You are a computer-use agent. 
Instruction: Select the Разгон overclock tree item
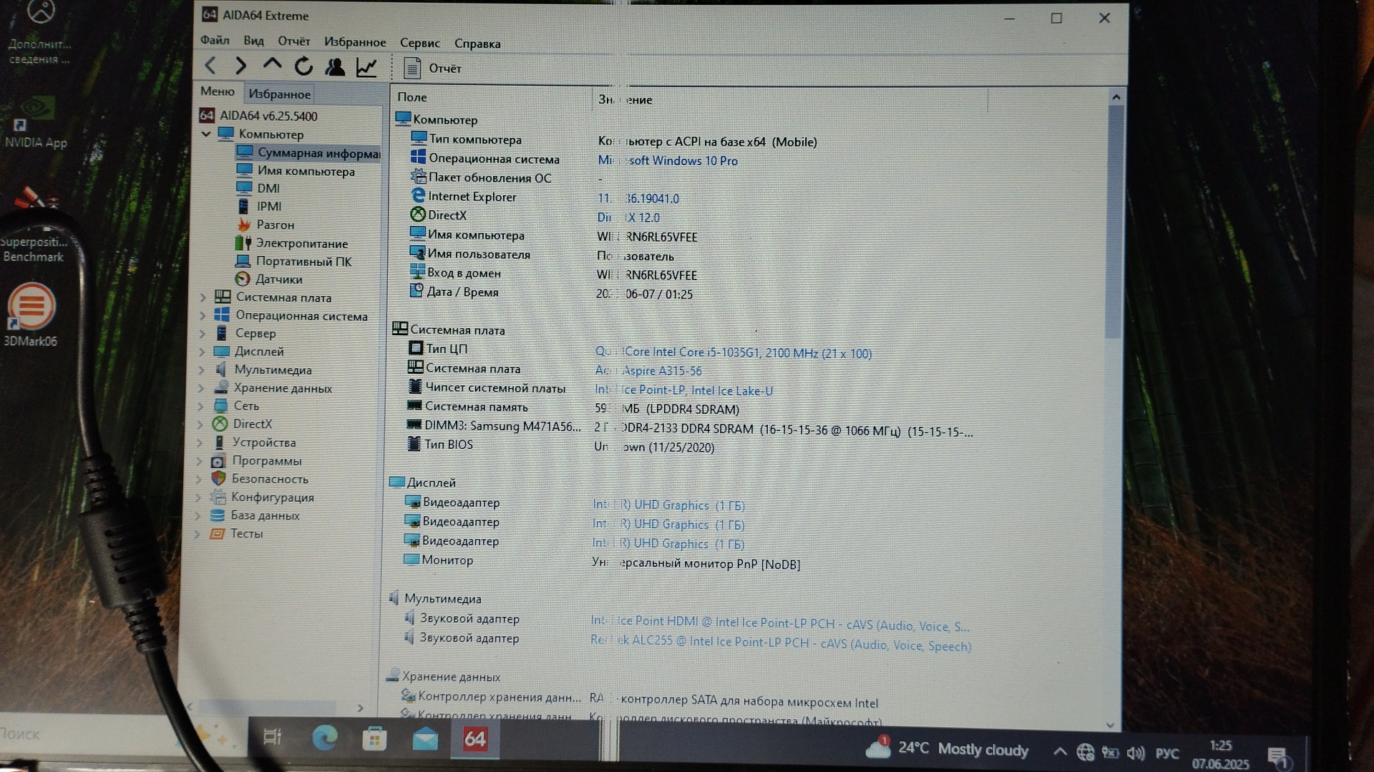[x=275, y=224]
